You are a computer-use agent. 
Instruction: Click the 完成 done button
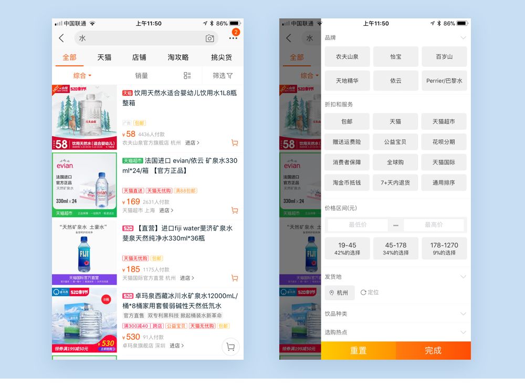433,350
